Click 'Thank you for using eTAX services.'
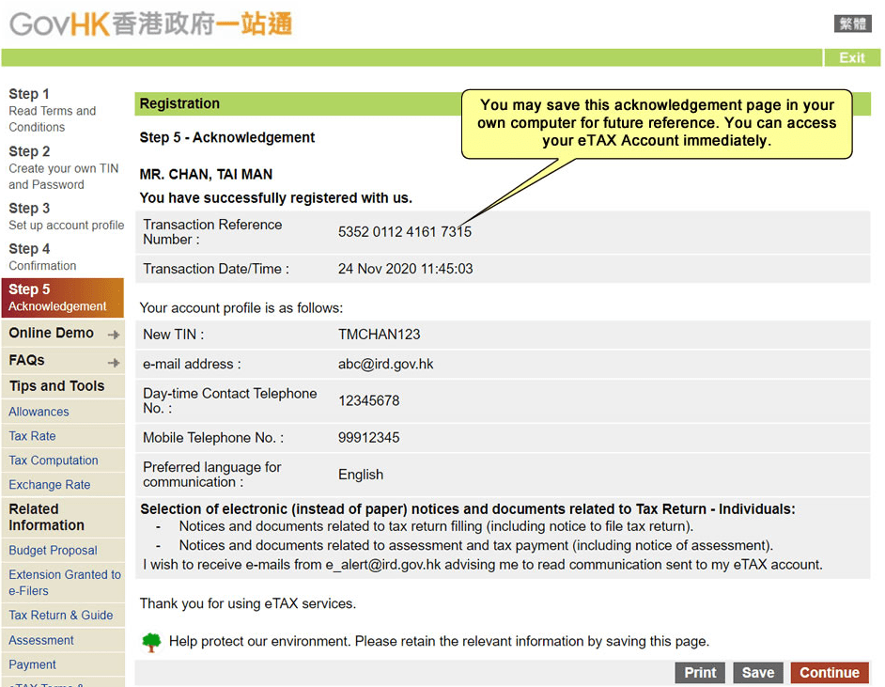Image resolution: width=885 pixels, height=687 pixels. pyautogui.click(x=248, y=603)
